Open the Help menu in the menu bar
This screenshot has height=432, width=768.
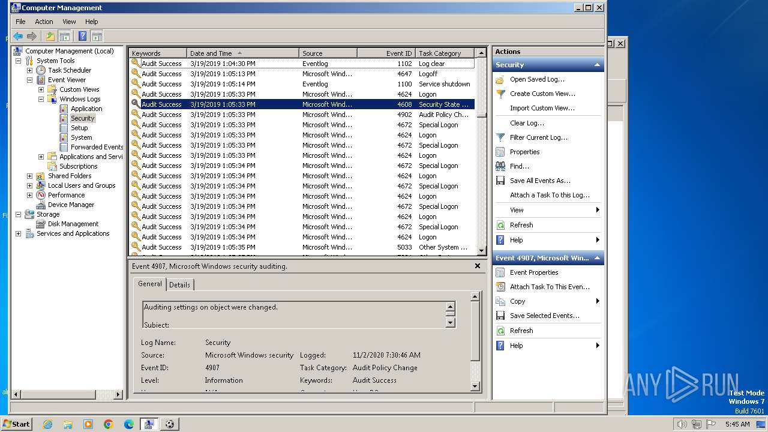(x=92, y=22)
